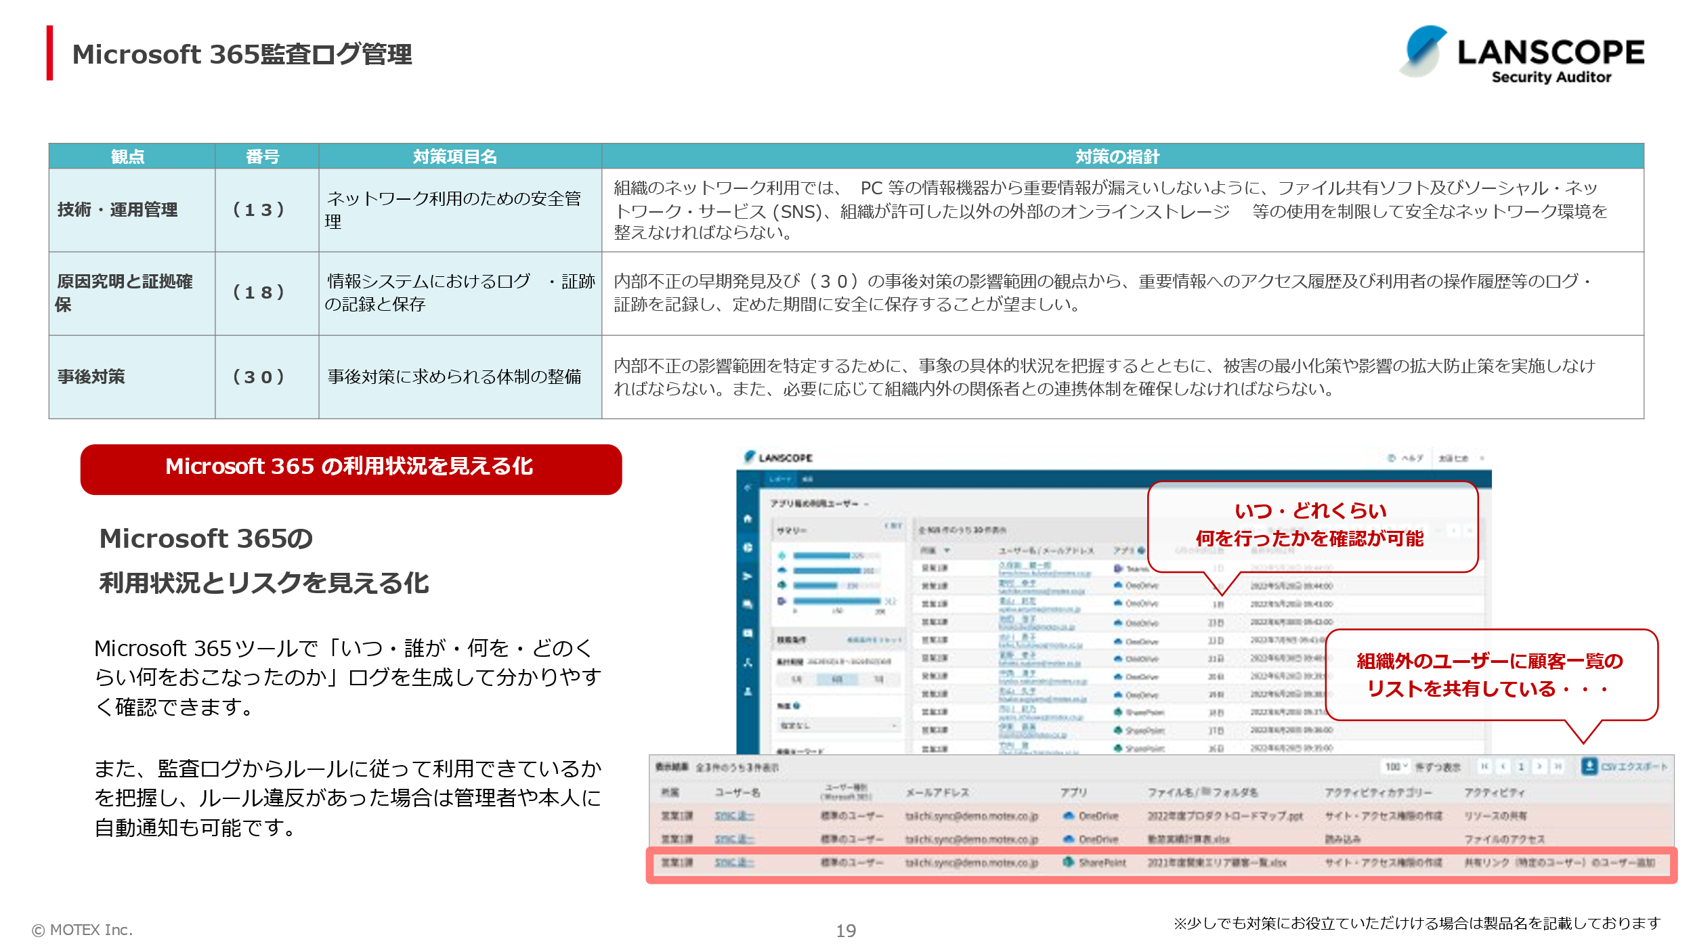Screen dimensions: 1693x952
Task: Open the pie-chart report icon in the sidebar
Action: click(748, 547)
